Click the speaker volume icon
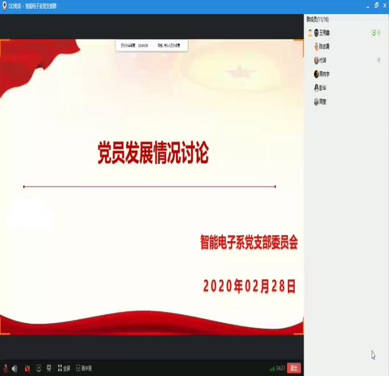The width and height of the screenshot is (389, 376). click(14, 368)
